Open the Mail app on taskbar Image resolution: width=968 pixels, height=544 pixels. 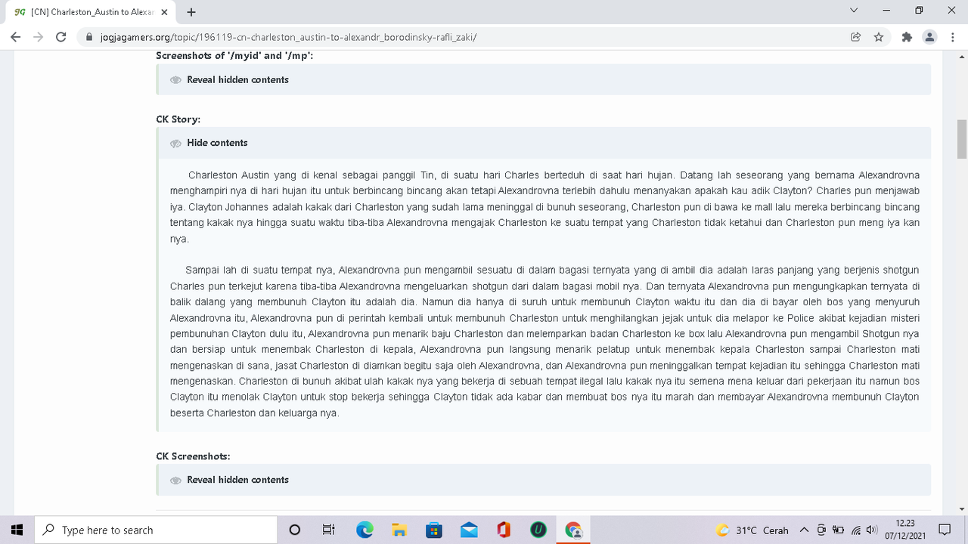(469, 530)
